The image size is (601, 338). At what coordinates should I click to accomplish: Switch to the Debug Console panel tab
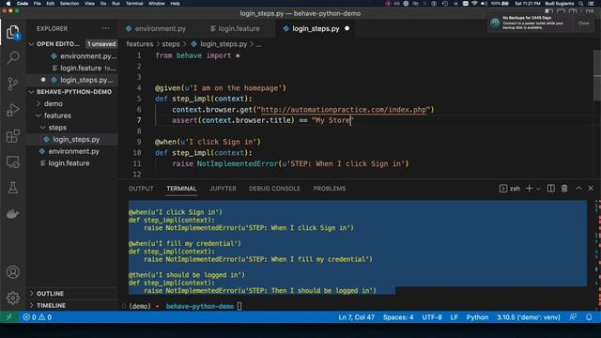tap(274, 189)
